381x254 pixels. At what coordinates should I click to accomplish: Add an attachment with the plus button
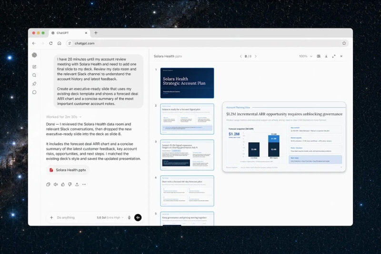point(51,217)
